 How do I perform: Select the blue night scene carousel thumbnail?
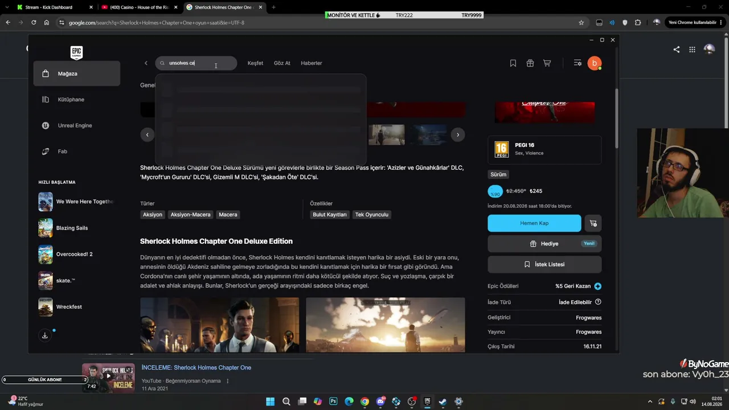click(x=430, y=135)
